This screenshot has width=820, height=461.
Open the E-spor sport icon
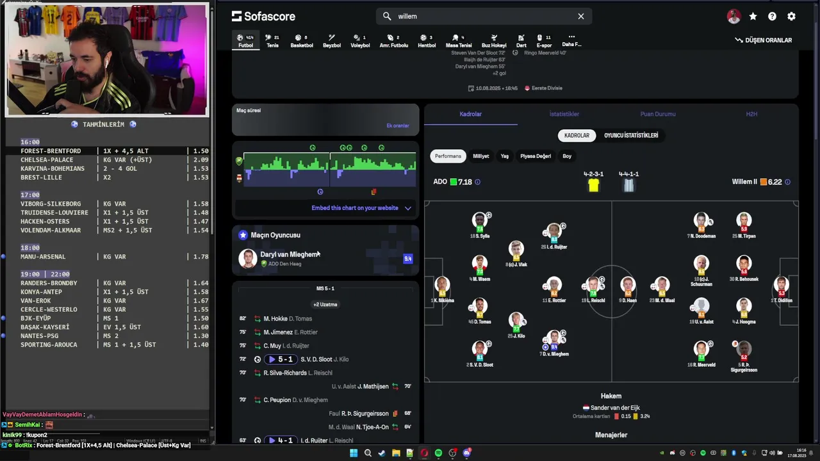pyautogui.click(x=544, y=41)
